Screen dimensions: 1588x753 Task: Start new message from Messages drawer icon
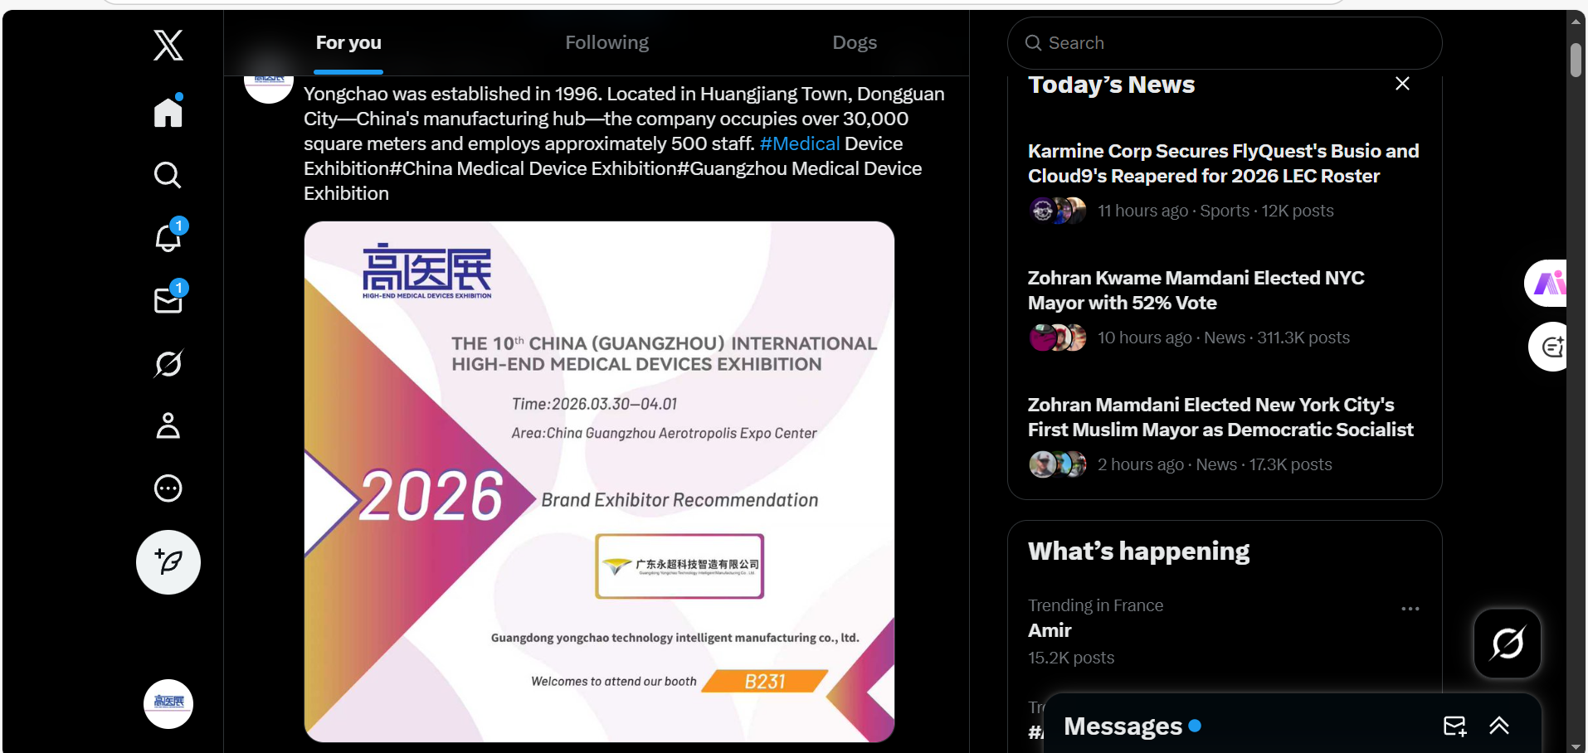click(x=1455, y=726)
